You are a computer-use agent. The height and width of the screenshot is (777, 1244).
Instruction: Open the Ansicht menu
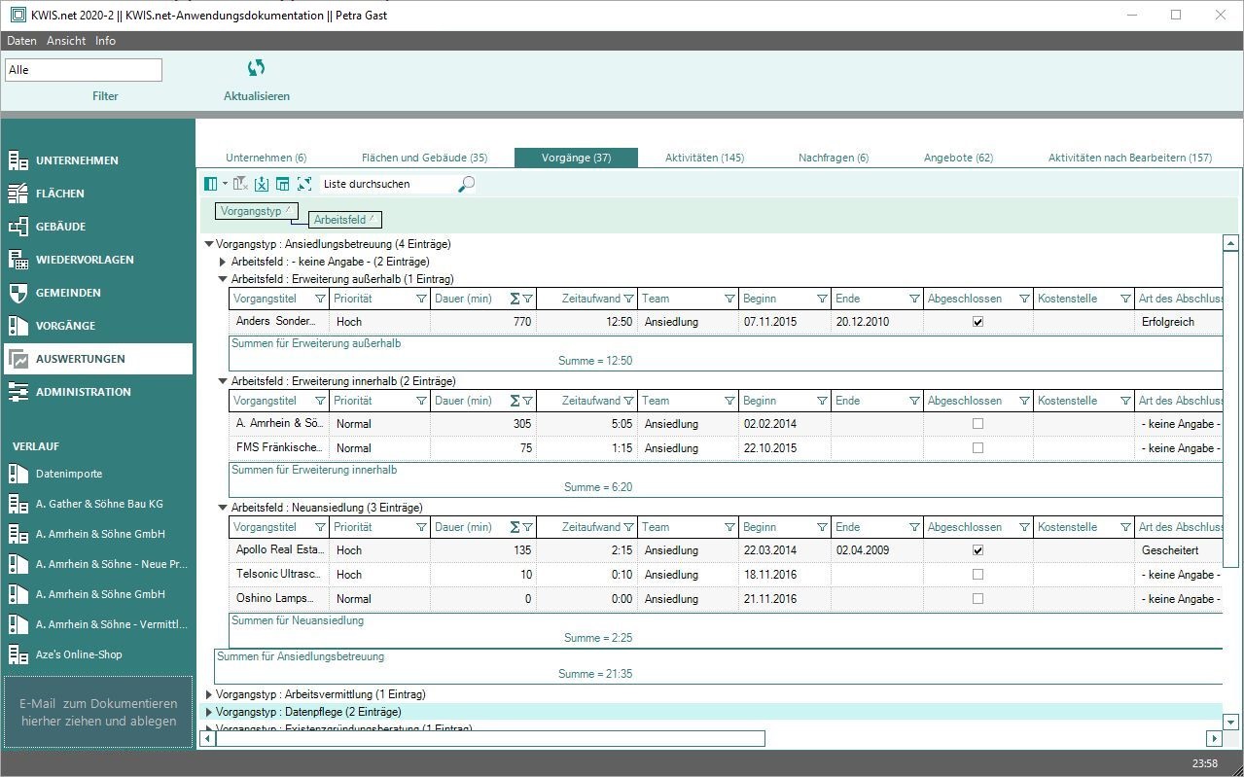click(66, 41)
